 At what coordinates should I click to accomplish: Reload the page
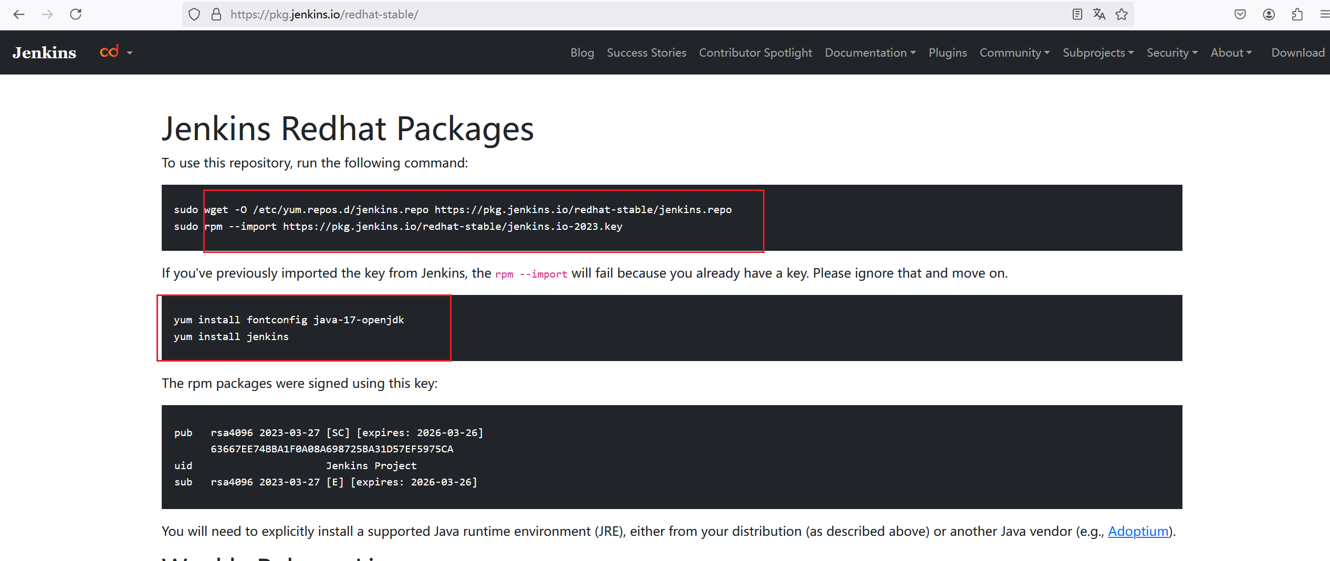pos(76,14)
